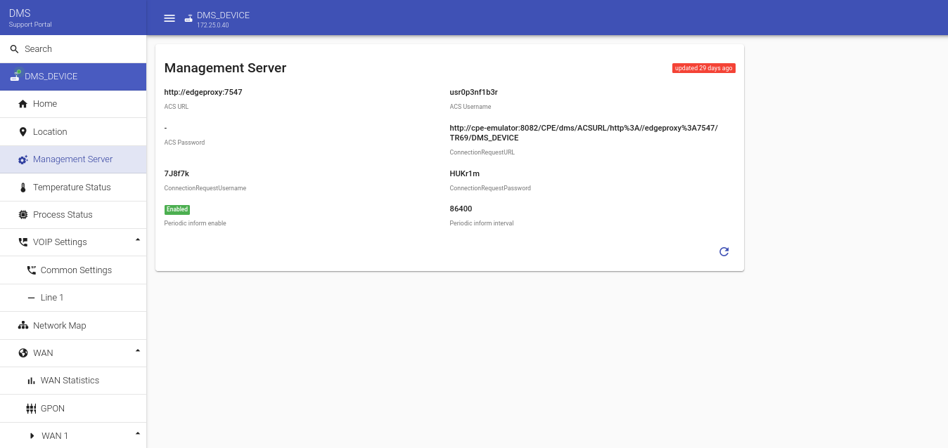Select Line 1 in sidebar
Viewport: 948px width, 448px height.
[52, 298]
